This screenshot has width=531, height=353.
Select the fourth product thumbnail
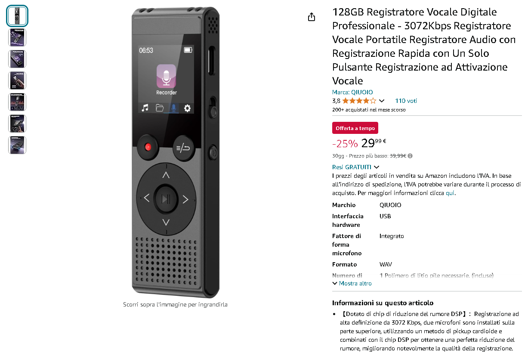pos(17,81)
